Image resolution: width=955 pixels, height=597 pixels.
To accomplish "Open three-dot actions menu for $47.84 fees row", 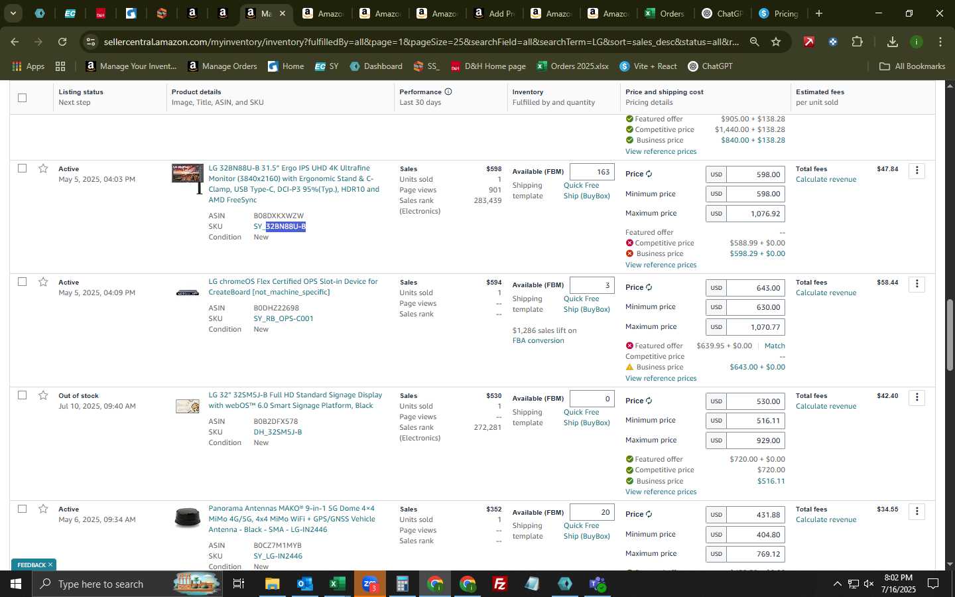I will coord(917,170).
